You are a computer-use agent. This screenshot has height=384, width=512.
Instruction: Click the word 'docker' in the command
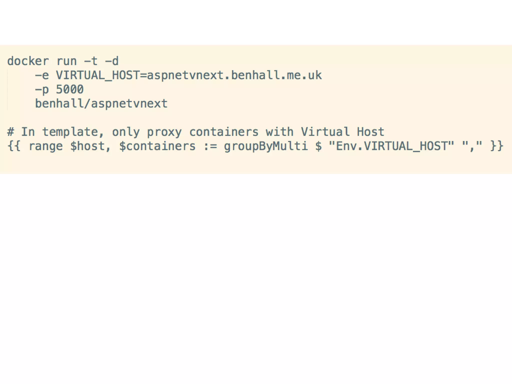click(28, 61)
